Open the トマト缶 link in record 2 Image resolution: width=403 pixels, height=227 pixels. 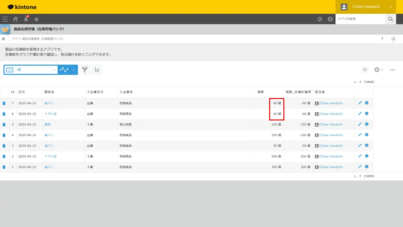[50, 156]
